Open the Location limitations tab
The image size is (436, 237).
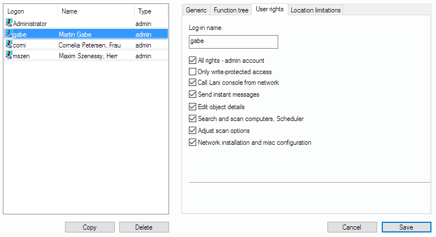coord(316,10)
